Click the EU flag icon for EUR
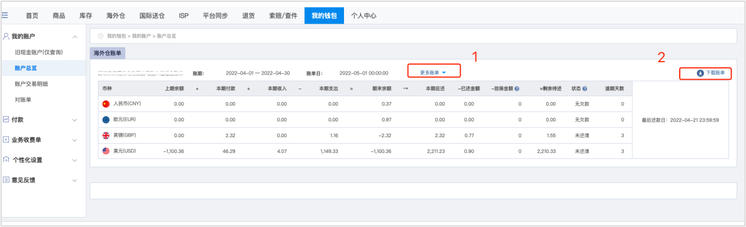This screenshot has width=746, height=227. click(x=106, y=119)
